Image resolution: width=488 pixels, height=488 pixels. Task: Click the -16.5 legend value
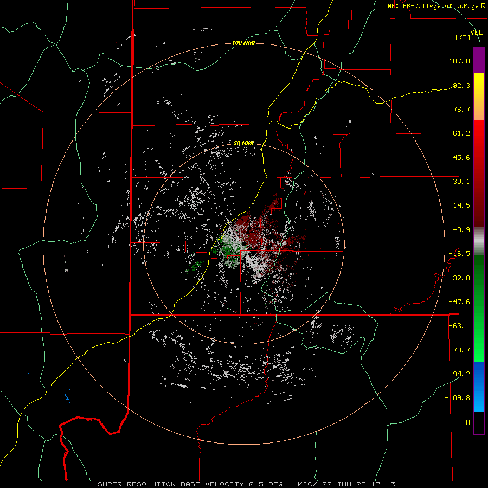pyautogui.click(x=459, y=254)
